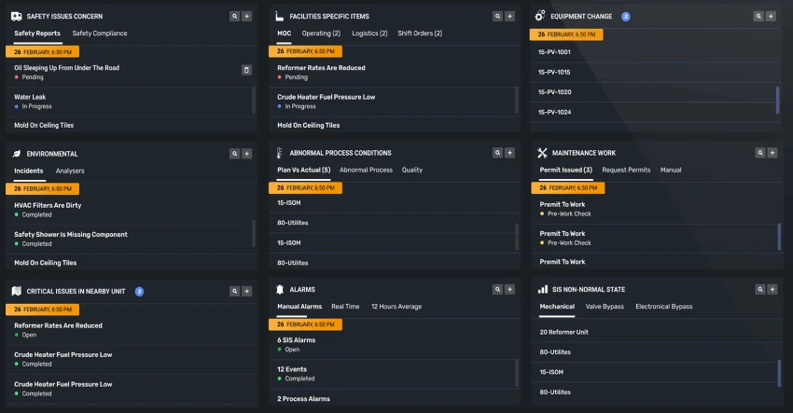Click the Environmental leaf icon
Viewport: 793px width, 413px height.
click(x=16, y=154)
